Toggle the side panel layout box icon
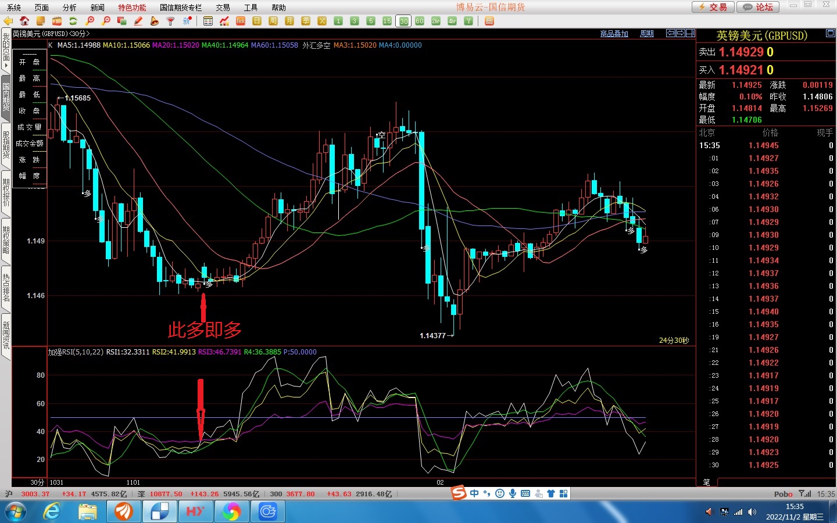This screenshot has height=523, width=837. click(x=691, y=34)
